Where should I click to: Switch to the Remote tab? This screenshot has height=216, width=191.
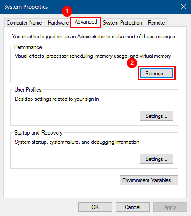pyautogui.click(x=156, y=23)
